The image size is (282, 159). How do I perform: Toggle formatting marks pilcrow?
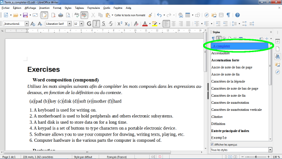pos(228,15)
